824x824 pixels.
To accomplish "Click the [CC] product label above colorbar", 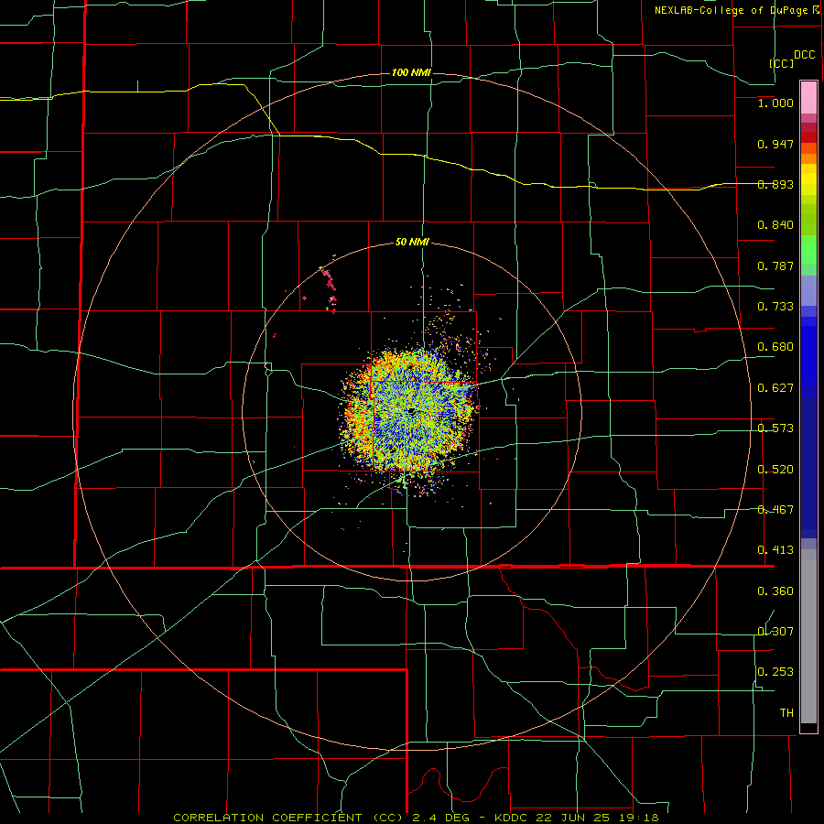I will (782, 63).
